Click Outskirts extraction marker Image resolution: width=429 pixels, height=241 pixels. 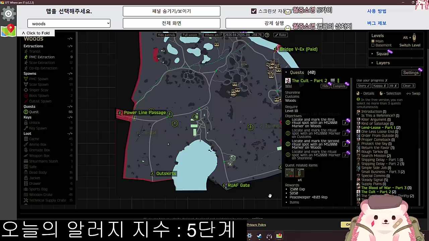tap(152, 173)
